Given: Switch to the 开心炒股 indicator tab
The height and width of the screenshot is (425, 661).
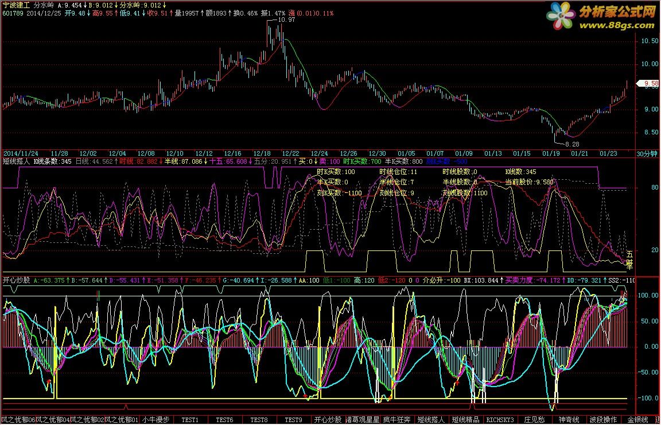Looking at the screenshot, I should (328, 420).
